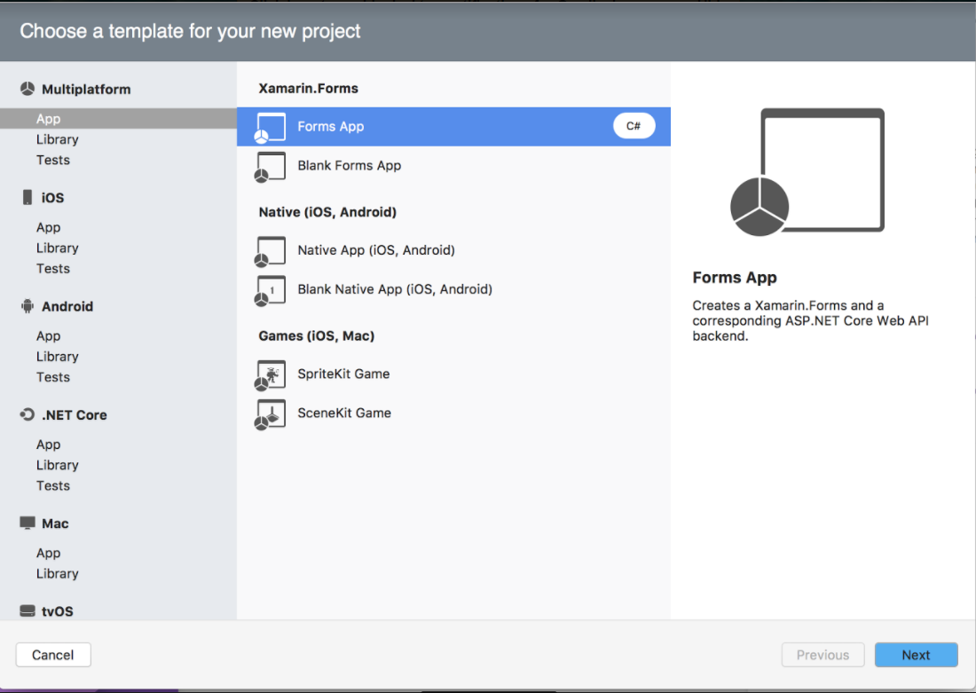The image size is (976, 693).
Task: Click the Forms App description text
Action: tap(810, 320)
